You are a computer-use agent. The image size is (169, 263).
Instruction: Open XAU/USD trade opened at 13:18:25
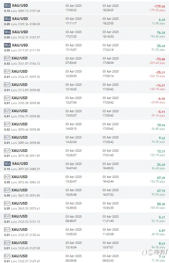(85, 87)
